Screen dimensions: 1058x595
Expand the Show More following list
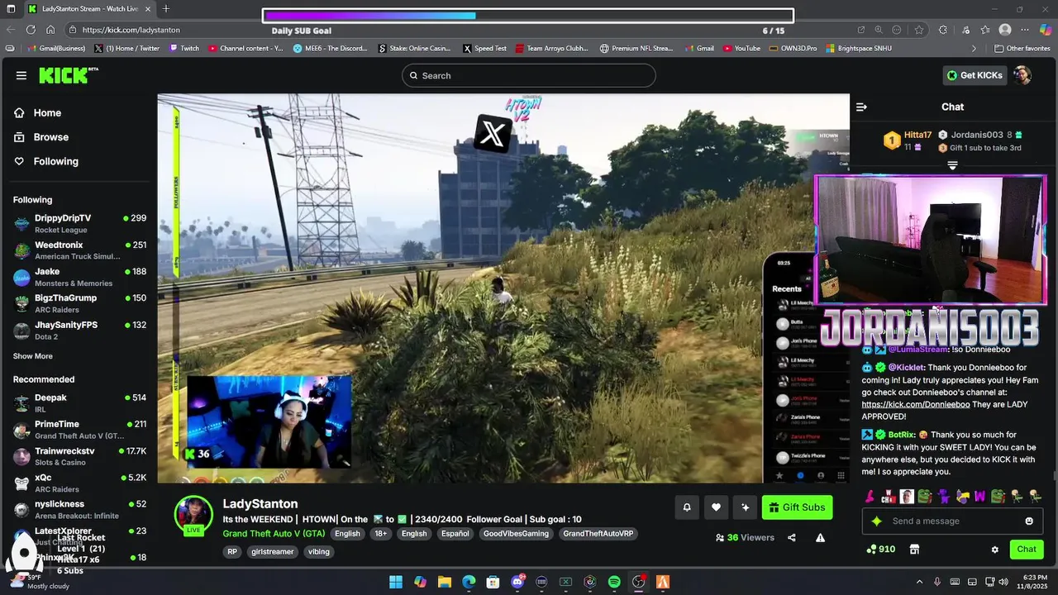[x=33, y=356]
